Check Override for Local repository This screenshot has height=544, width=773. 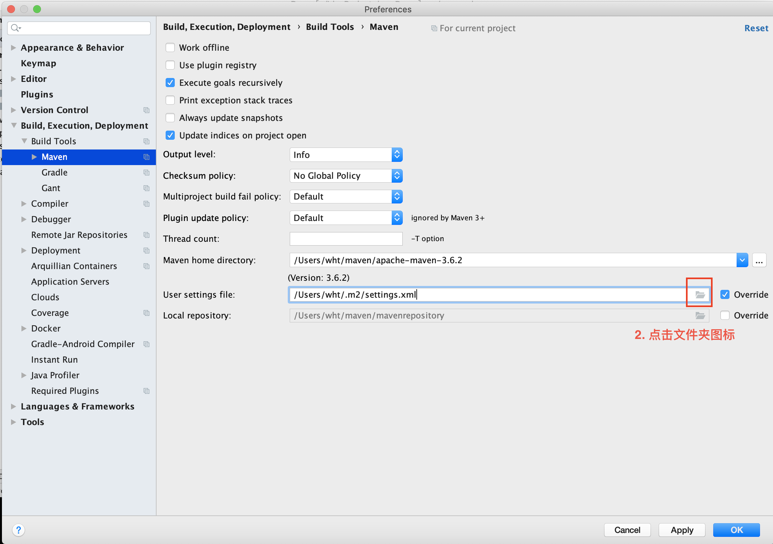[725, 316]
